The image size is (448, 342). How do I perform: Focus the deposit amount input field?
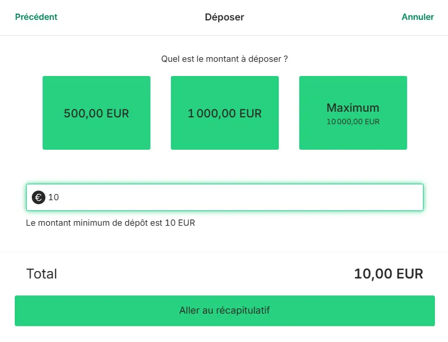click(x=225, y=197)
